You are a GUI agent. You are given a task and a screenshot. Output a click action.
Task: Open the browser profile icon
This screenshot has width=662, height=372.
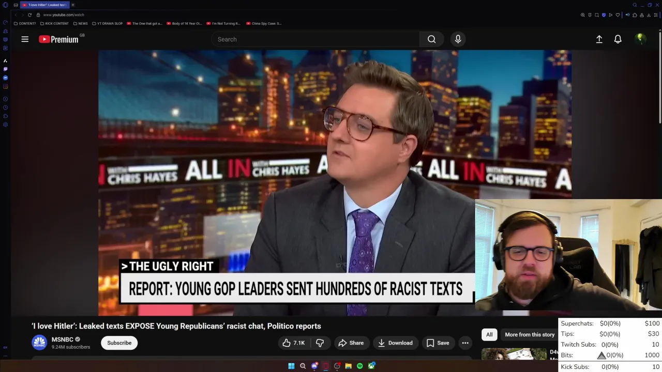click(x=642, y=15)
